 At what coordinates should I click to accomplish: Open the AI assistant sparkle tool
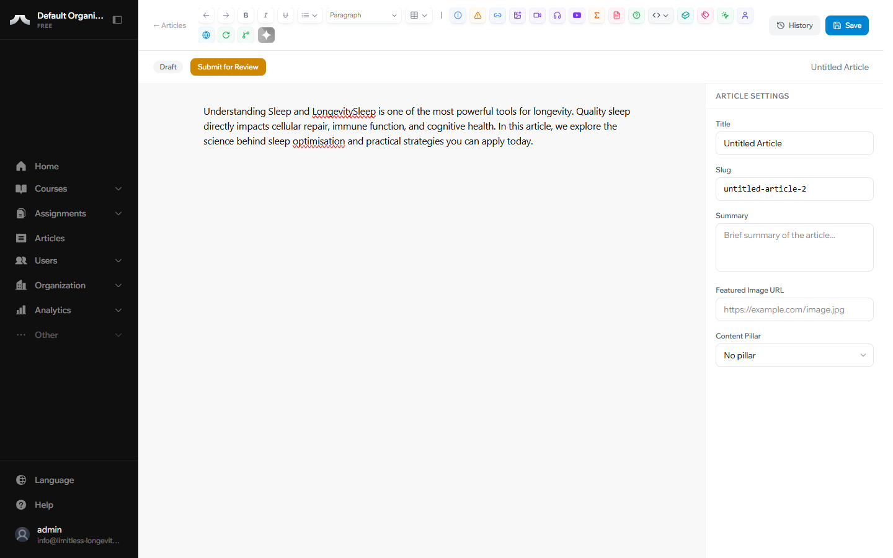click(266, 35)
